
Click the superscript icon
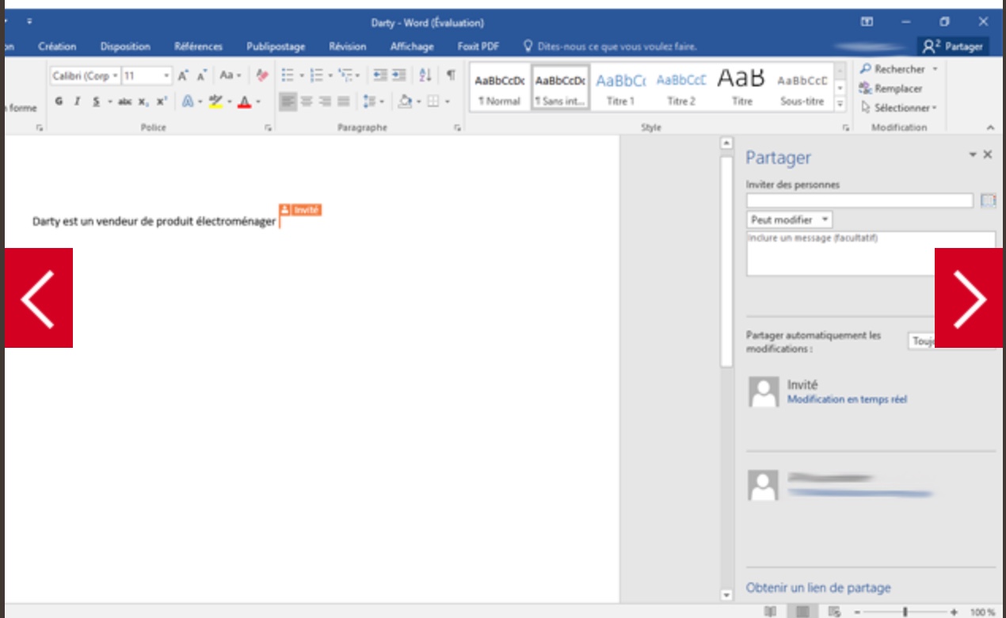pyautogui.click(x=162, y=101)
